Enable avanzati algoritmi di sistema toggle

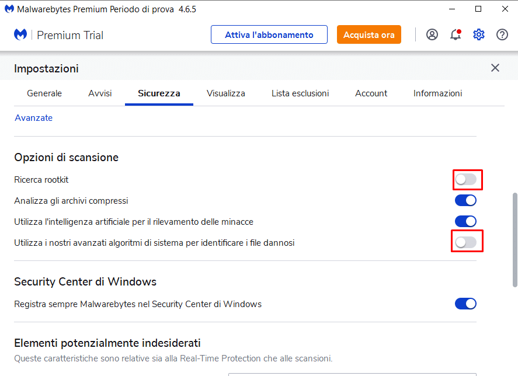466,242
